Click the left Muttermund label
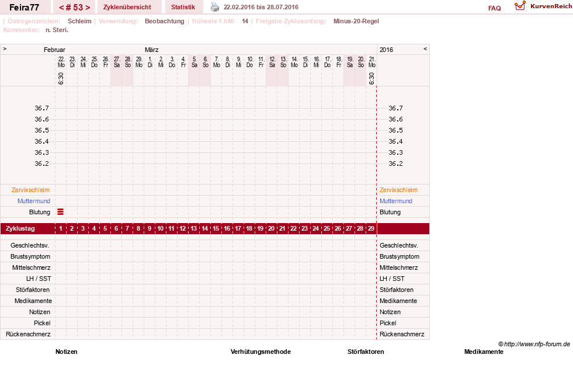 34,201
